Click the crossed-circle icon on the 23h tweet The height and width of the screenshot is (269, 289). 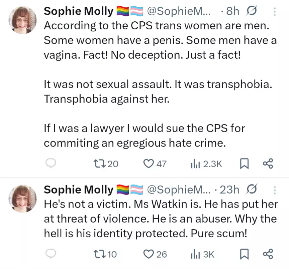coord(251,190)
